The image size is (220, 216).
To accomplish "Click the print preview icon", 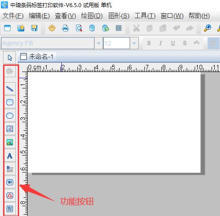I will pyautogui.click(x=79, y=28).
